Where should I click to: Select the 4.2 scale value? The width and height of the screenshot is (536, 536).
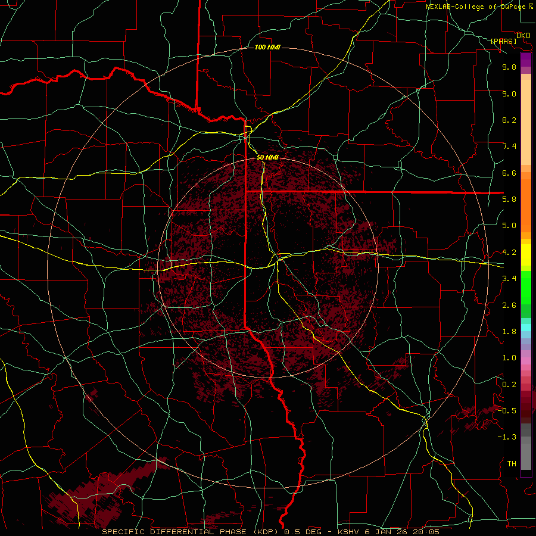tap(509, 253)
